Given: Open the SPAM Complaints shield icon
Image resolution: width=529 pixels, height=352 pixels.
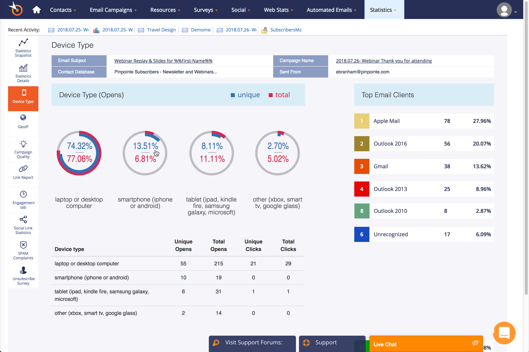Looking at the screenshot, I should (23, 245).
